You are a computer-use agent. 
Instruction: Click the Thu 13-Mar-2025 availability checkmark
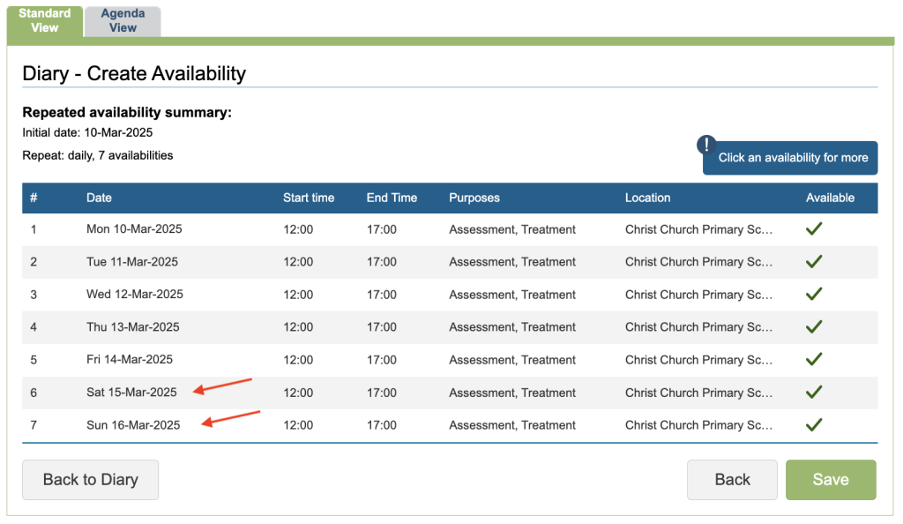click(x=814, y=327)
